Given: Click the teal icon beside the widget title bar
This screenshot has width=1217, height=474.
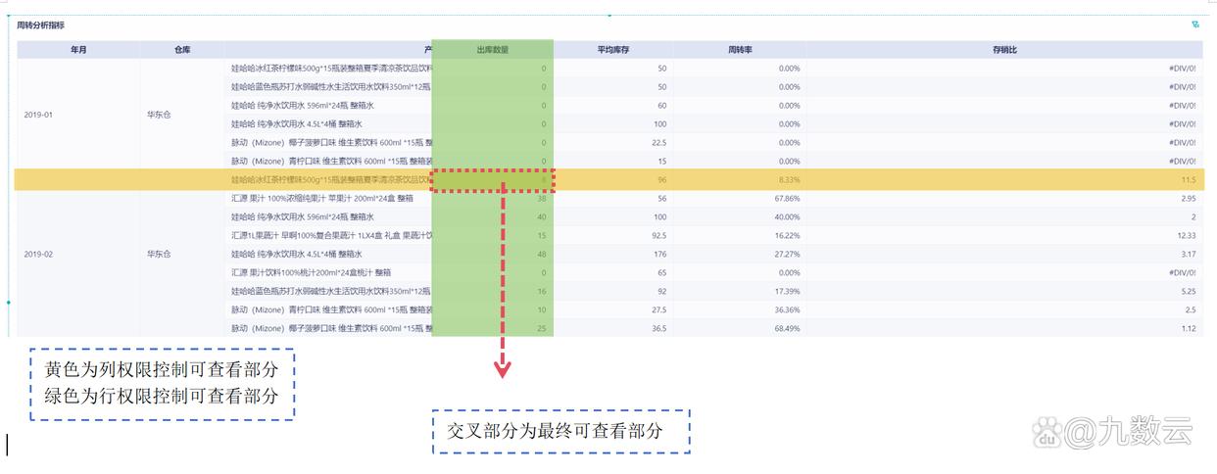Looking at the screenshot, I should [1195, 24].
